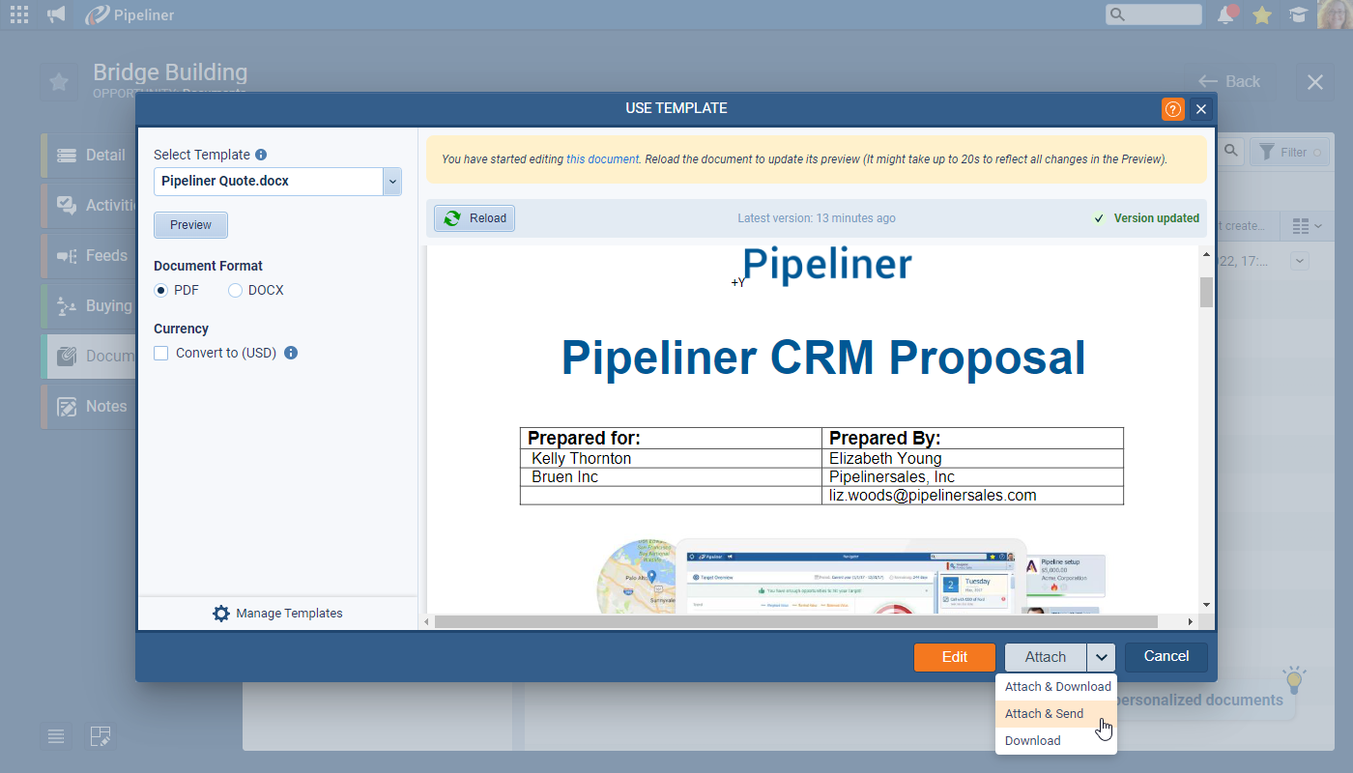Select the PDF document format

point(161,290)
